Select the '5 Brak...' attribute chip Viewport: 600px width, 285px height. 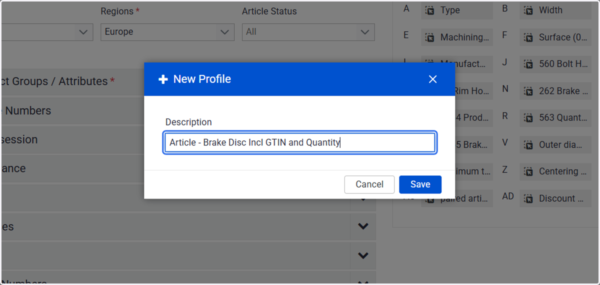tap(473, 145)
